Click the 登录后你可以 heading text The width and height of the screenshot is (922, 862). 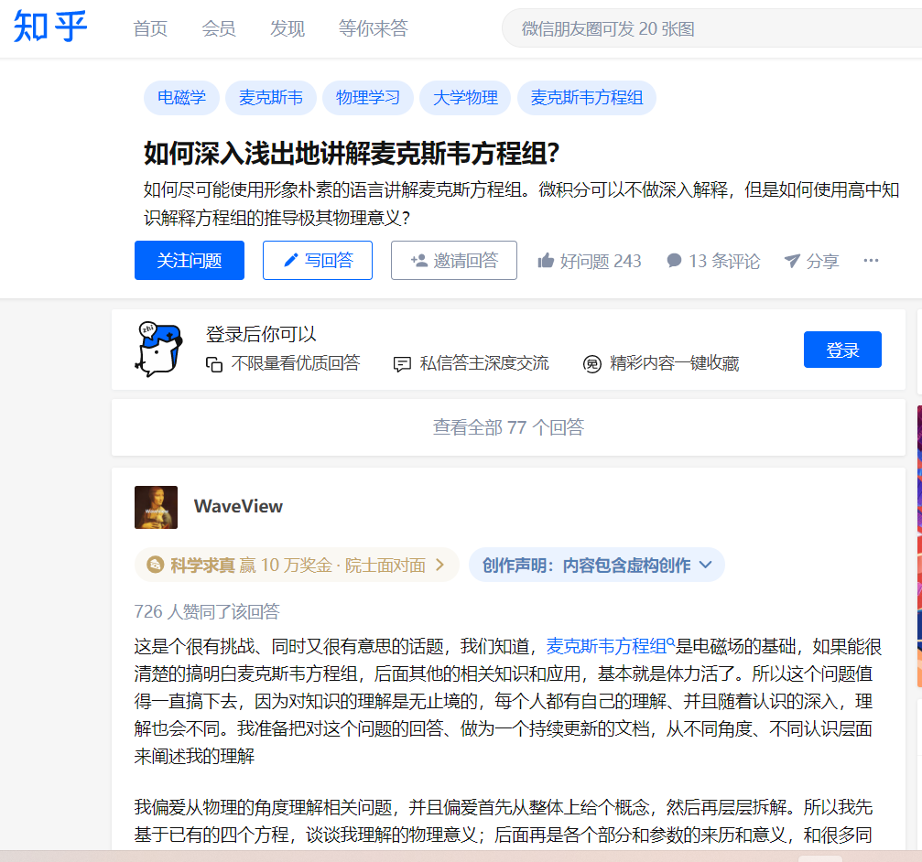[261, 334]
